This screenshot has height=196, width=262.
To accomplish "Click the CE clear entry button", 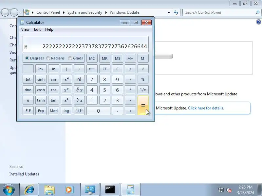I will pos(104,69).
